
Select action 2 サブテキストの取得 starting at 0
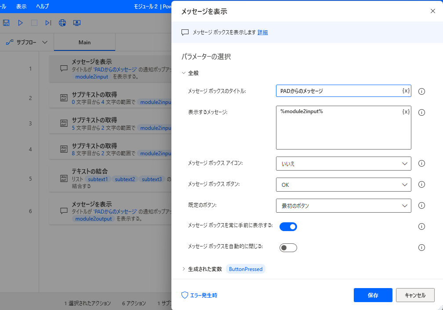tap(110, 98)
